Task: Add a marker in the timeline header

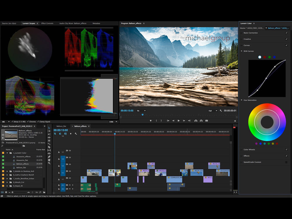Action: [71, 134]
